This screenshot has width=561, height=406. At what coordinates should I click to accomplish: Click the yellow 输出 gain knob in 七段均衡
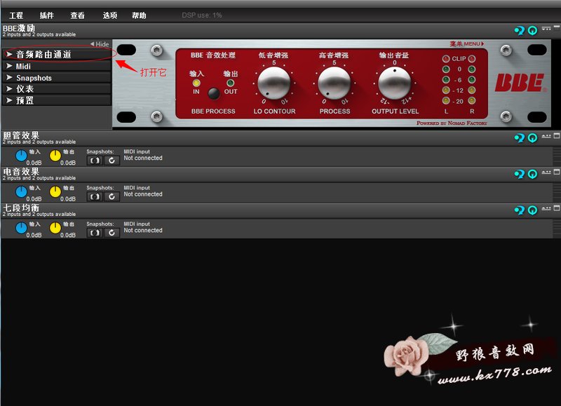pos(55,228)
